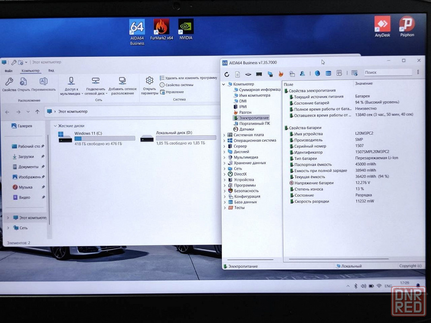Open Загрузки in Explorer sidebar
This screenshot has width=431, height=323.
pyautogui.click(x=23, y=157)
